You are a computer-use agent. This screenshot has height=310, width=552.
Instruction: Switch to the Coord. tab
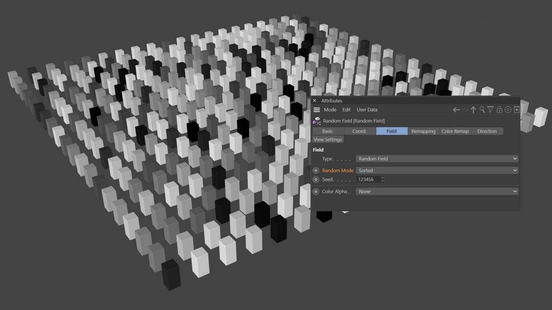(360, 131)
